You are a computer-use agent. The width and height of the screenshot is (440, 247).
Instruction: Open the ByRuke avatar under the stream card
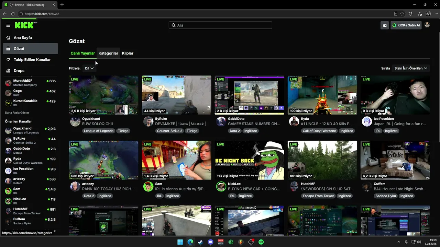[148, 121]
